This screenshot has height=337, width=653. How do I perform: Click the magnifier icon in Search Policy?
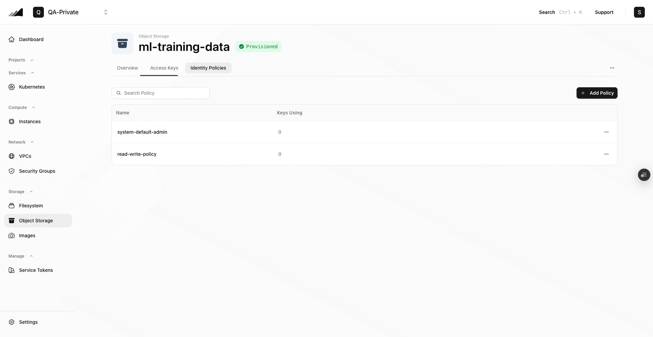tap(119, 93)
